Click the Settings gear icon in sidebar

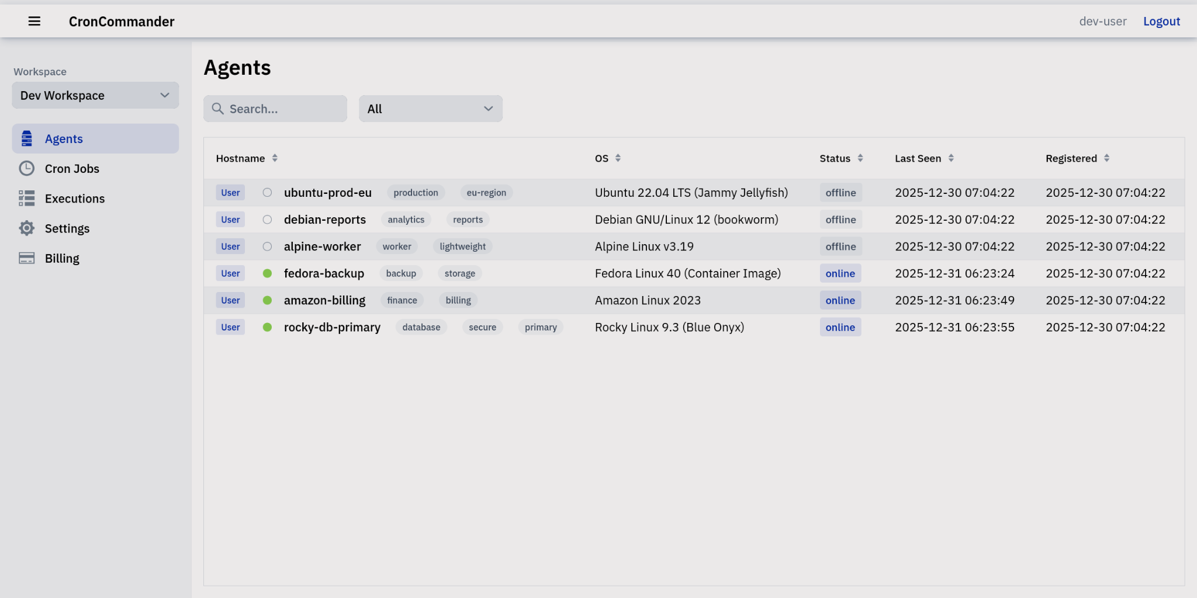(26, 228)
